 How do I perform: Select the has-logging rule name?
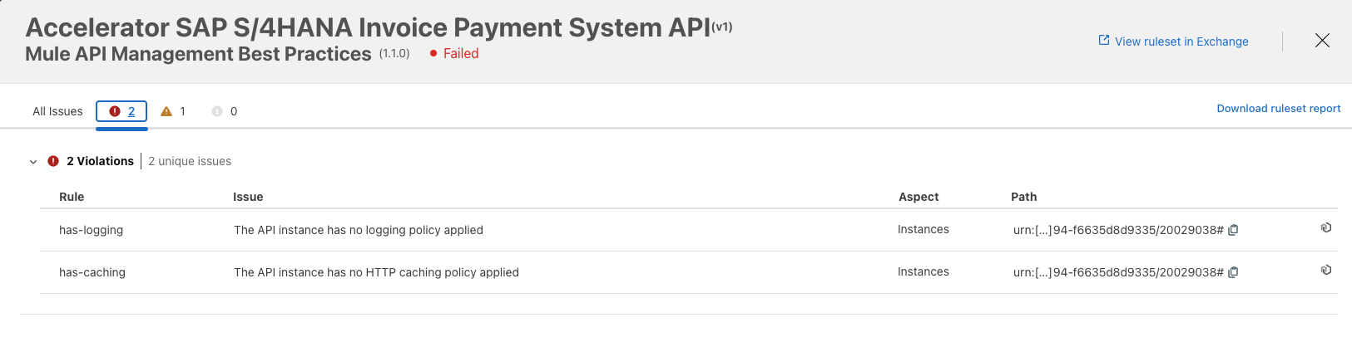pyautogui.click(x=91, y=230)
